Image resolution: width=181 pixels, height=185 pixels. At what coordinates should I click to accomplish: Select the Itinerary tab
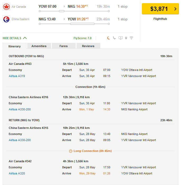15,46
